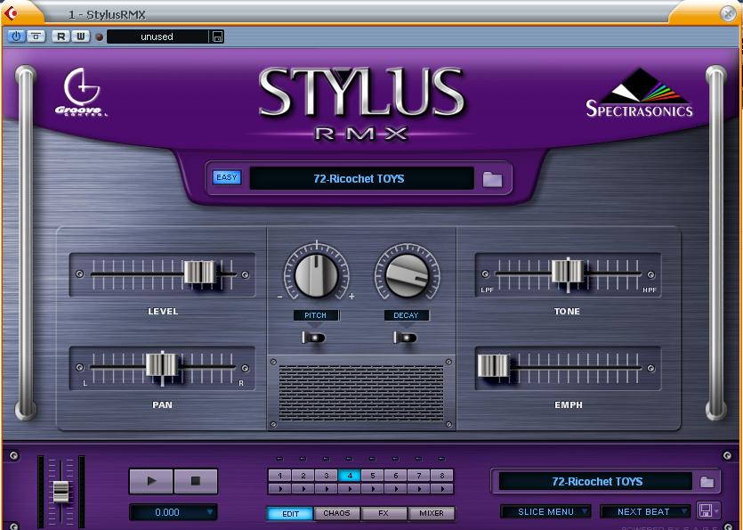Enable Write automation with the W button
This screenshot has width=743, height=530.
click(81, 37)
